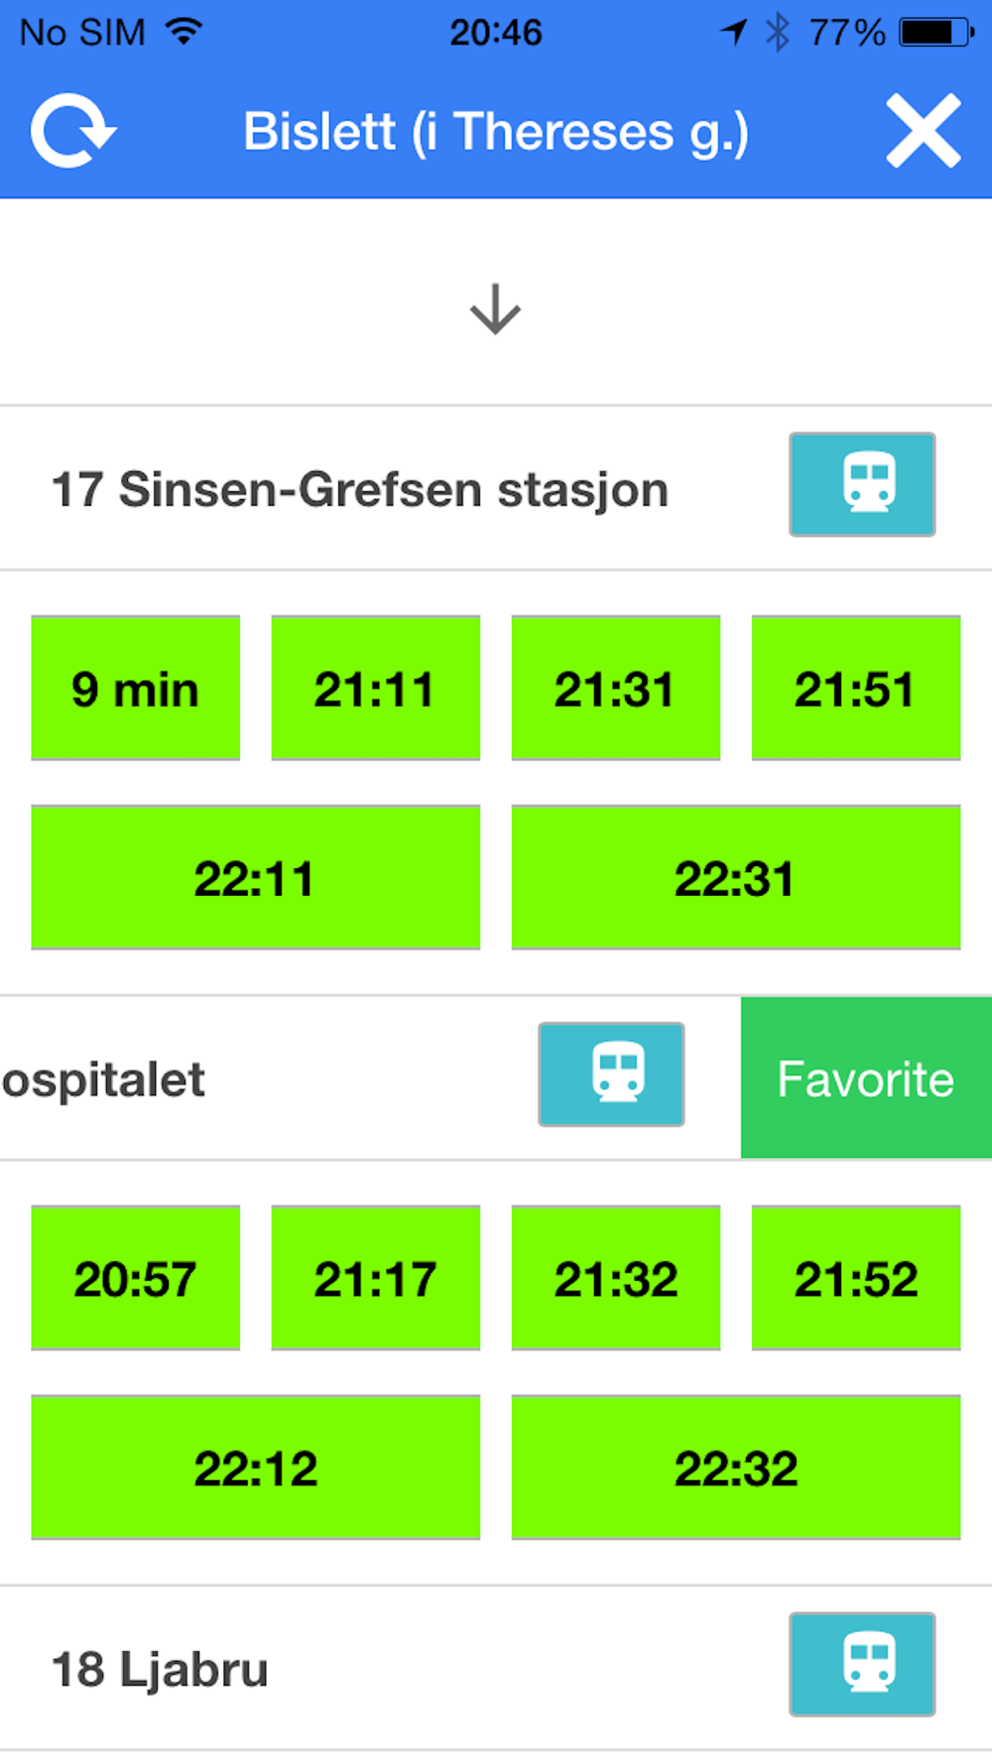
Task: Open the 22:12 departure
Action: [x=256, y=1467]
